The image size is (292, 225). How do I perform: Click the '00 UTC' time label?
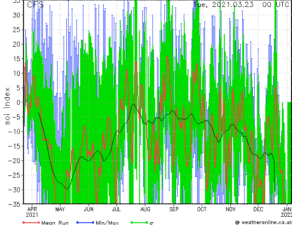tap(275, 4)
